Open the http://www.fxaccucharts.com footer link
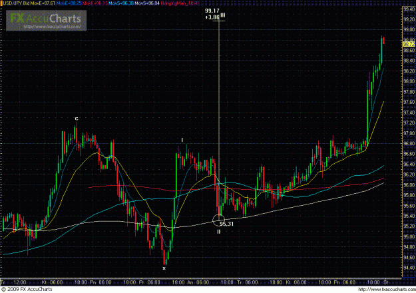Viewport: 416px width, 293px height. [387, 289]
